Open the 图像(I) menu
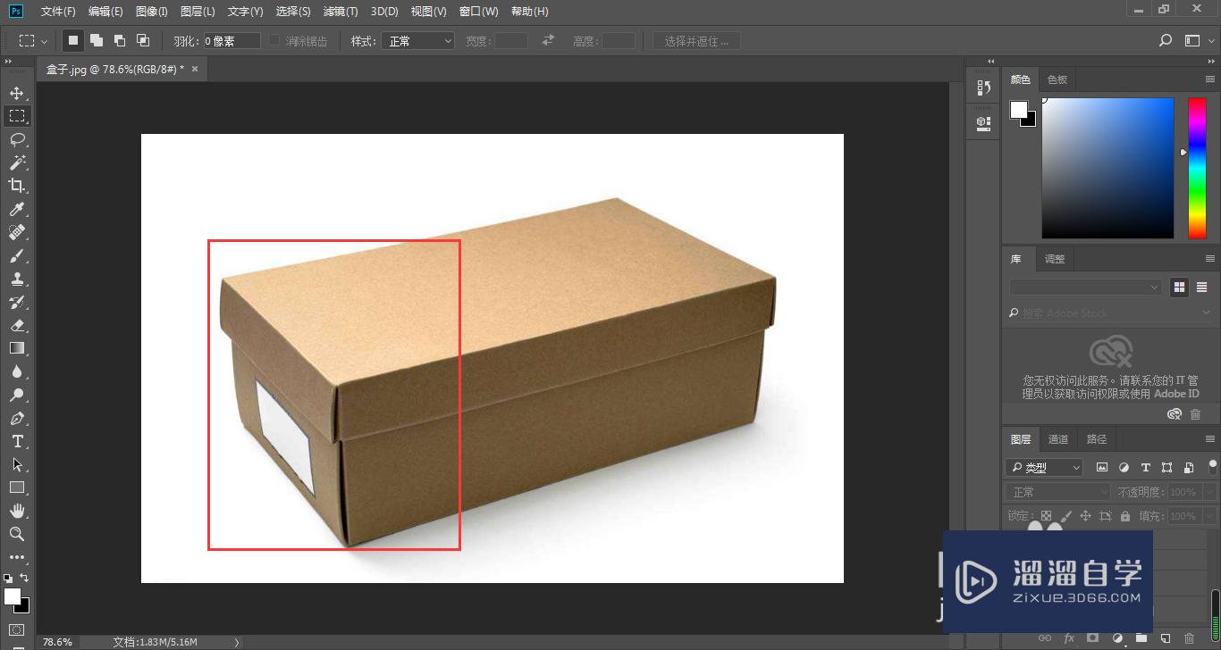 pyautogui.click(x=152, y=12)
